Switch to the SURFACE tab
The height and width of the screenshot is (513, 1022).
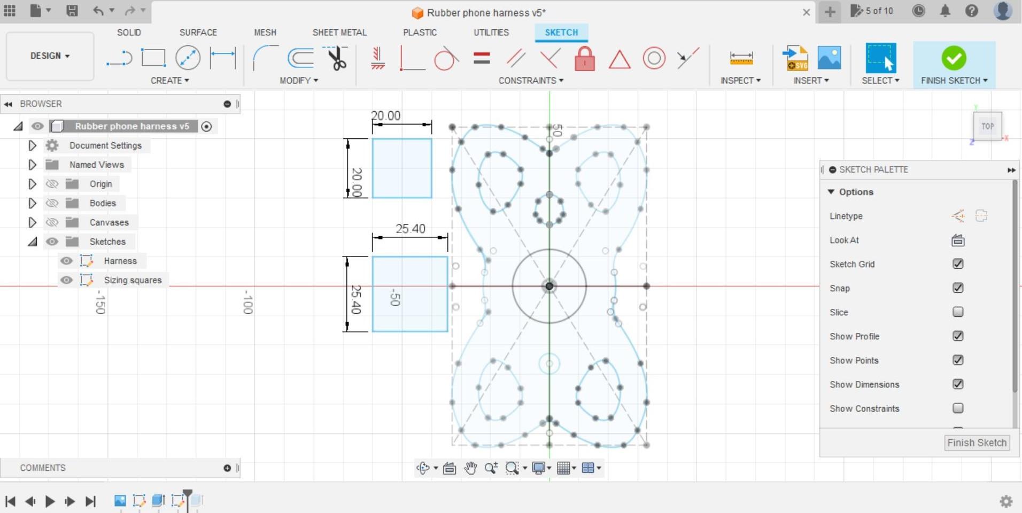pos(198,33)
